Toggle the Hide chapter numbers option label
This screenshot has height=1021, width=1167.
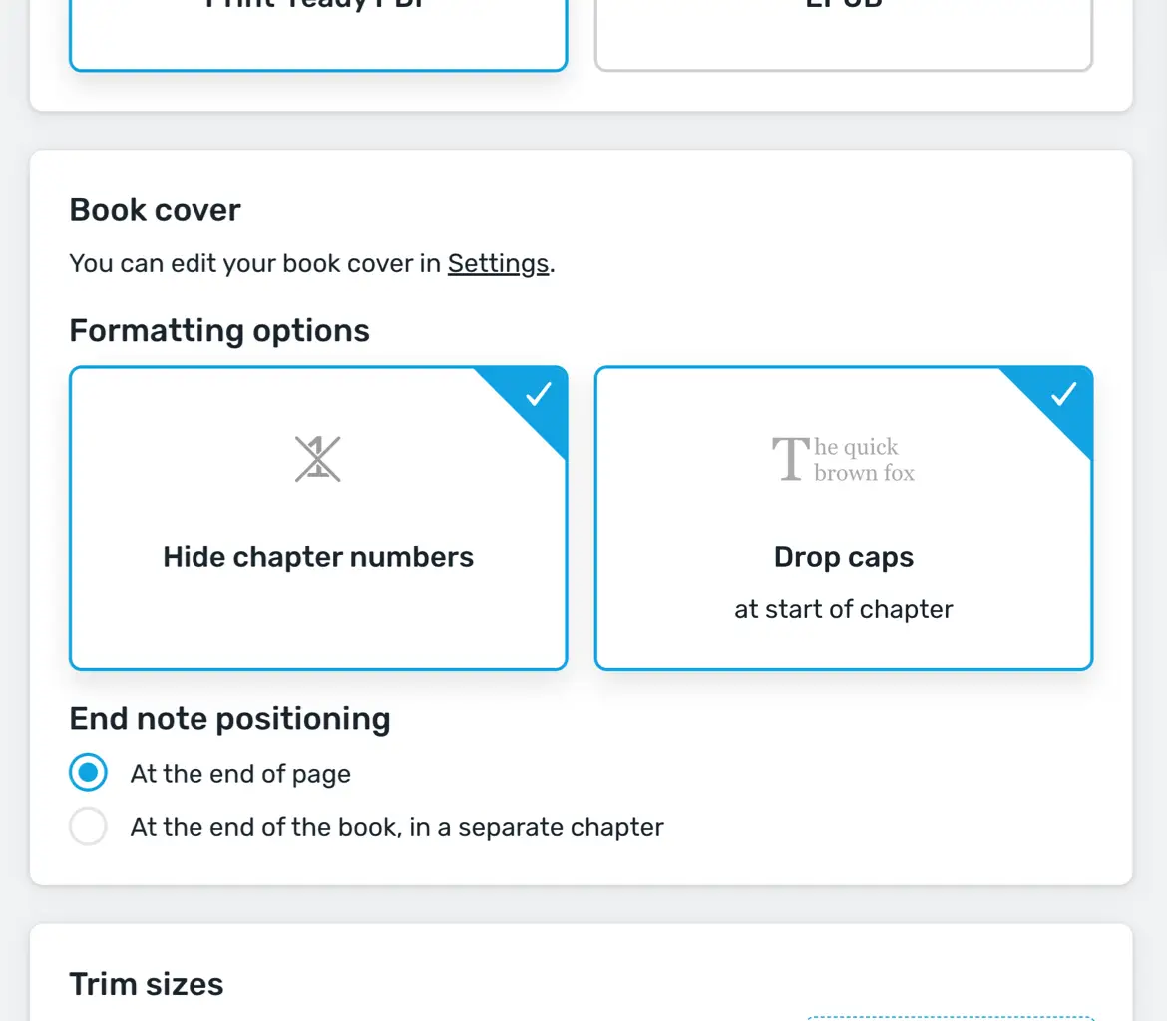(318, 556)
